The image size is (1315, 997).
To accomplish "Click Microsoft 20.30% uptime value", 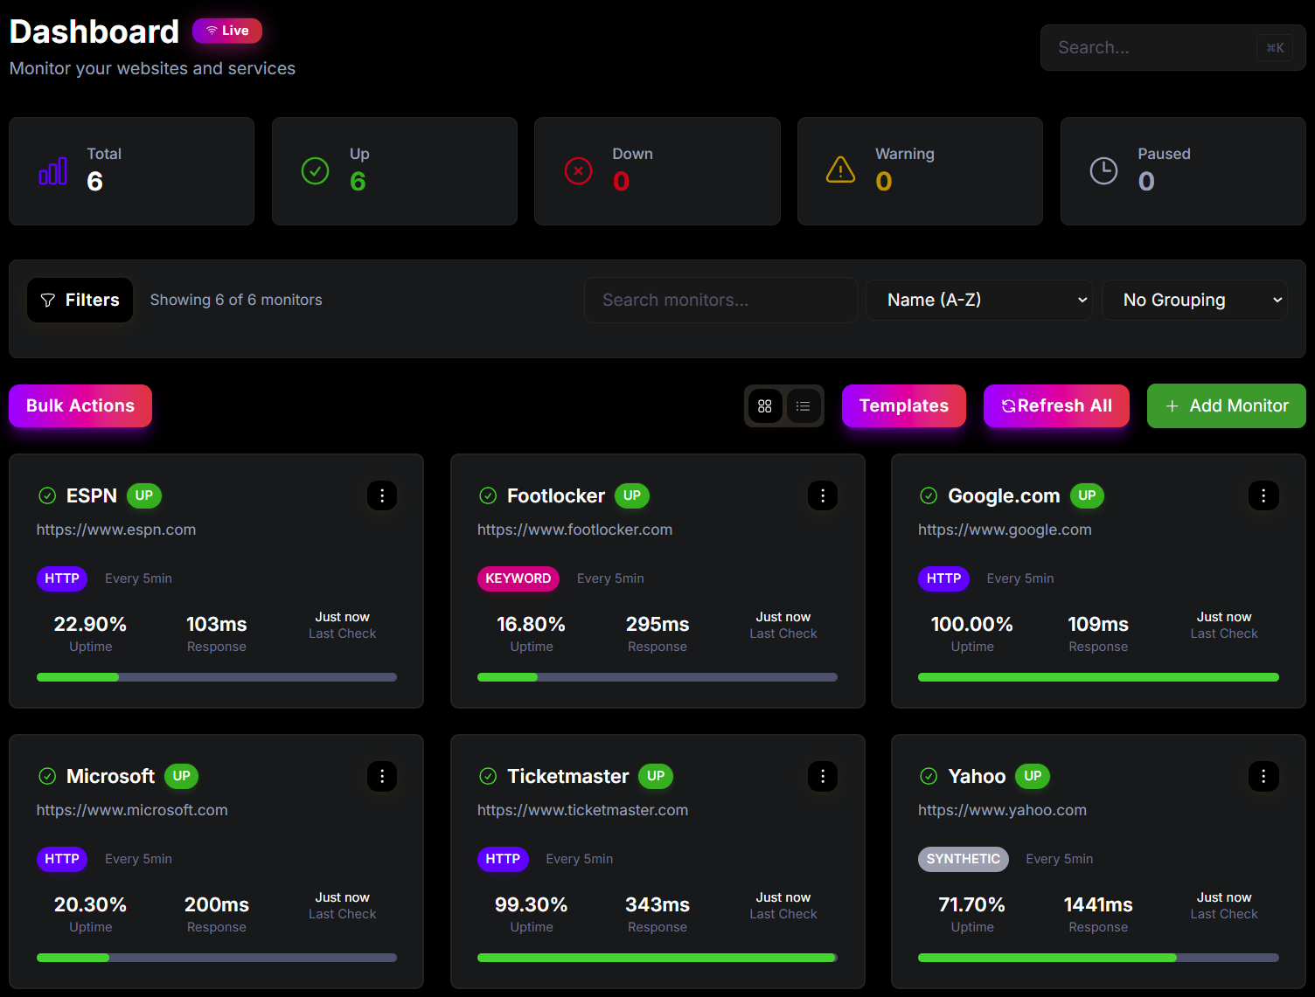I will click(x=91, y=904).
